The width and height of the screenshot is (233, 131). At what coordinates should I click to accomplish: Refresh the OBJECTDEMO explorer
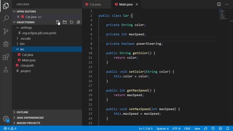(72, 22)
